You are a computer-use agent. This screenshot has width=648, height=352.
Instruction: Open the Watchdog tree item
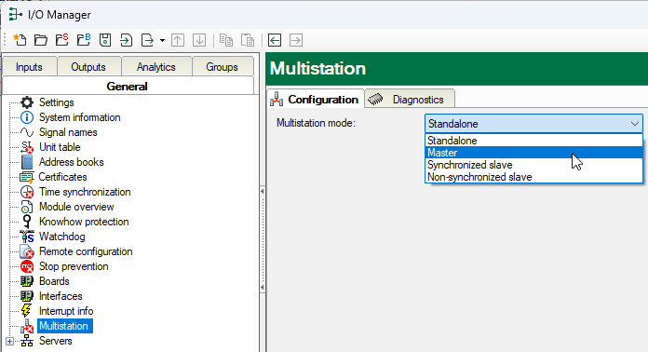(x=62, y=237)
